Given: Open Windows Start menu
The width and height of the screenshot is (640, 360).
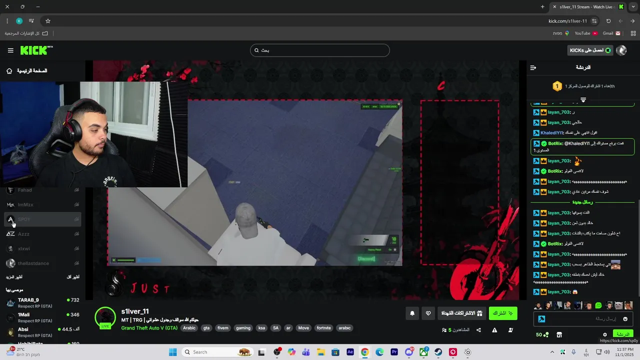Looking at the screenshot, I should tap(172, 352).
